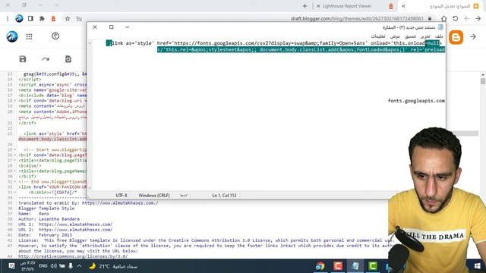486x273 pixels.
Task: Click the restore theme document icon
Action: coord(68,59)
